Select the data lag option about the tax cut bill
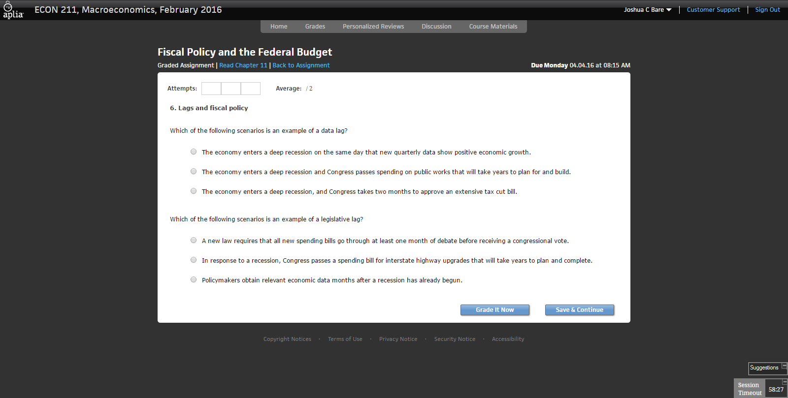788x398 pixels. point(194,191)
